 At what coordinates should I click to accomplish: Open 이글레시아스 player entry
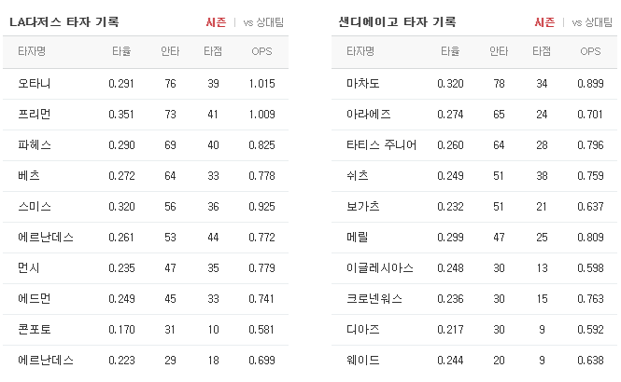[380, 267]
